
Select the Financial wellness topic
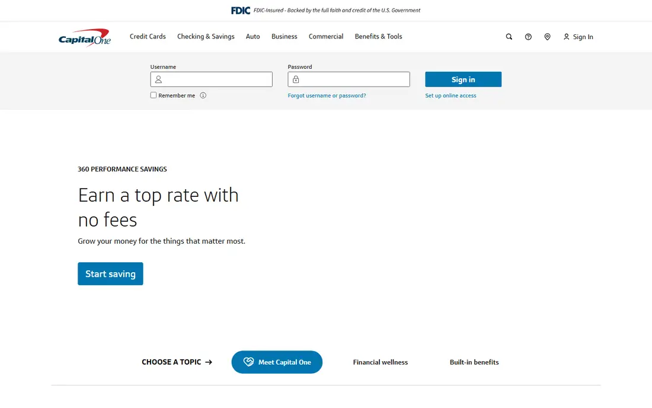coord(381,362)
